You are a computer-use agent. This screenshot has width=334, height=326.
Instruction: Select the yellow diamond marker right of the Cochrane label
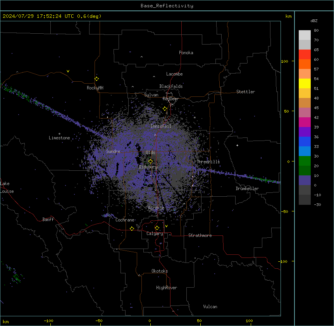(x=132, y=228)
